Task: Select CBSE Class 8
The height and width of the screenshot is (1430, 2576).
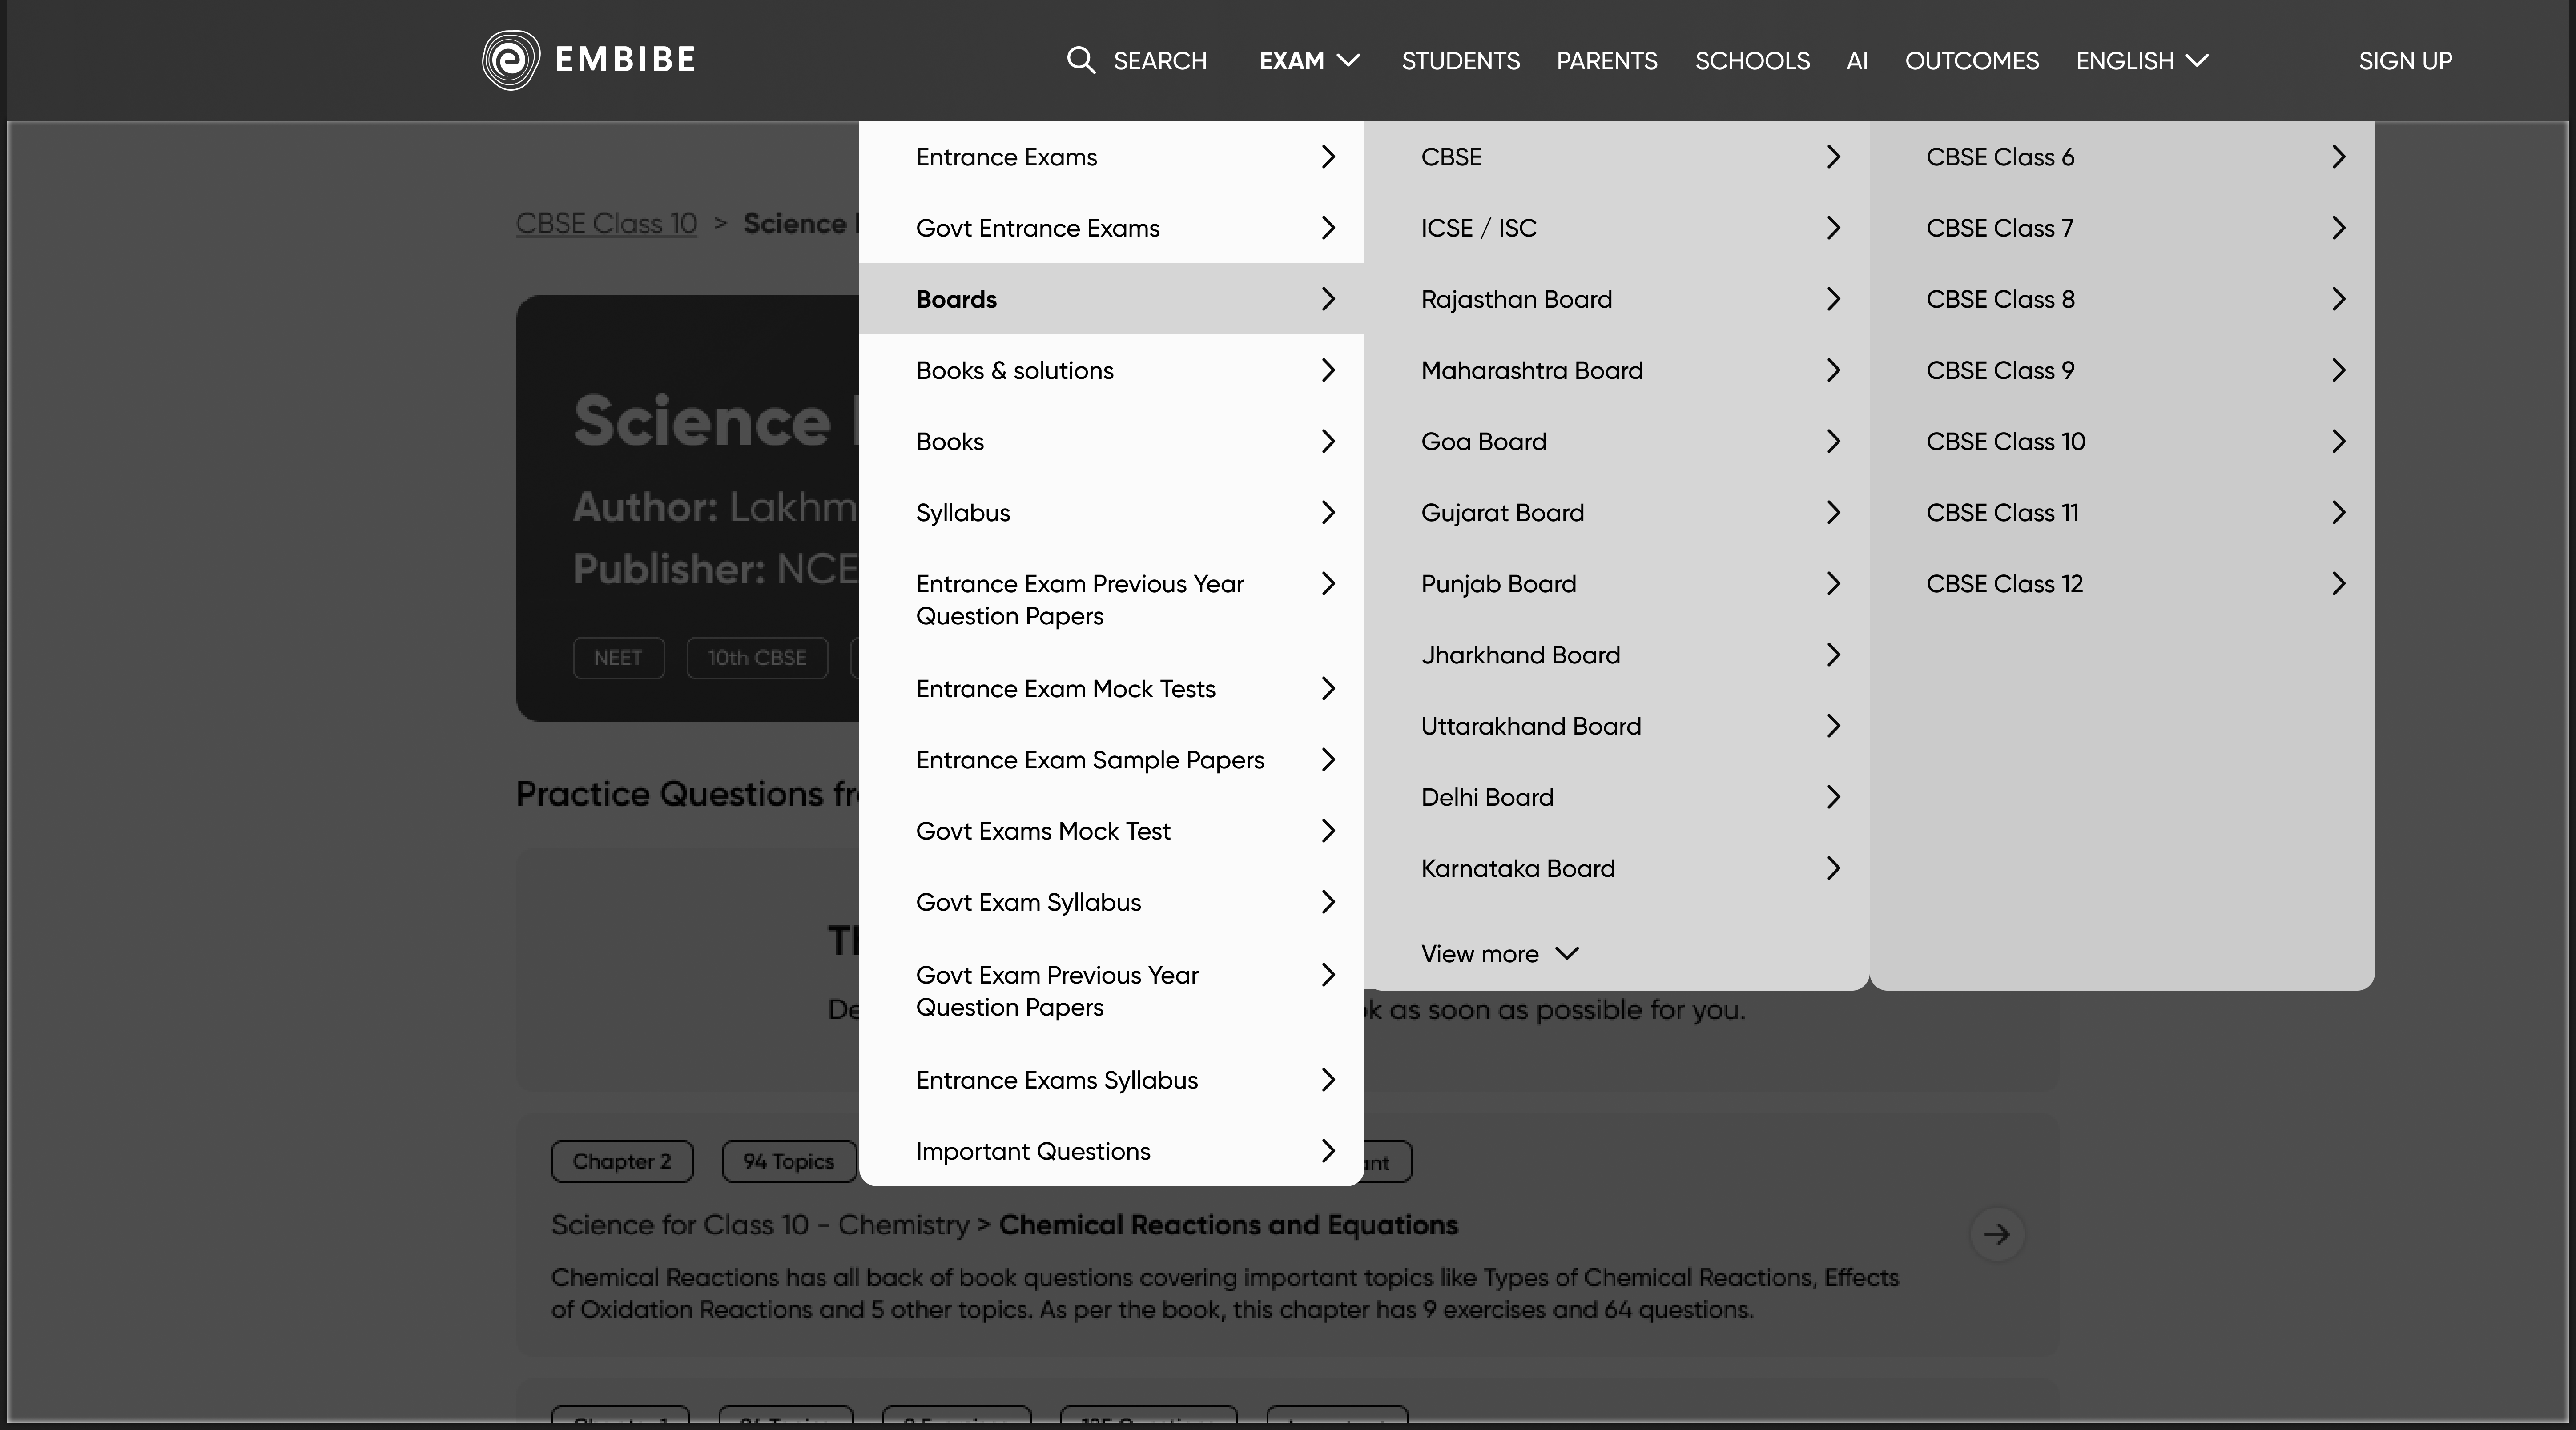Action: 2122,299
